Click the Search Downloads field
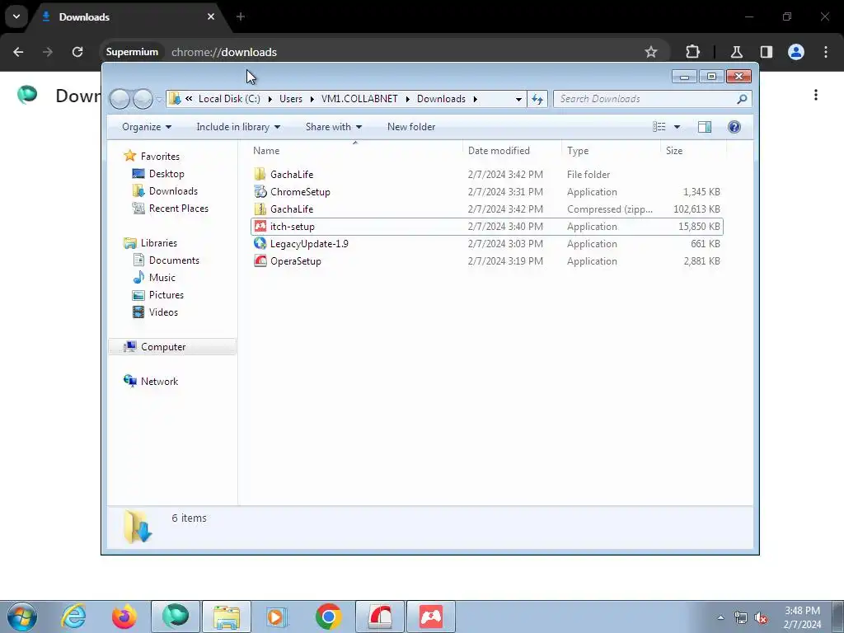Image resolution: width=844 pixels, height=633 pixels. tap(652, 99)
